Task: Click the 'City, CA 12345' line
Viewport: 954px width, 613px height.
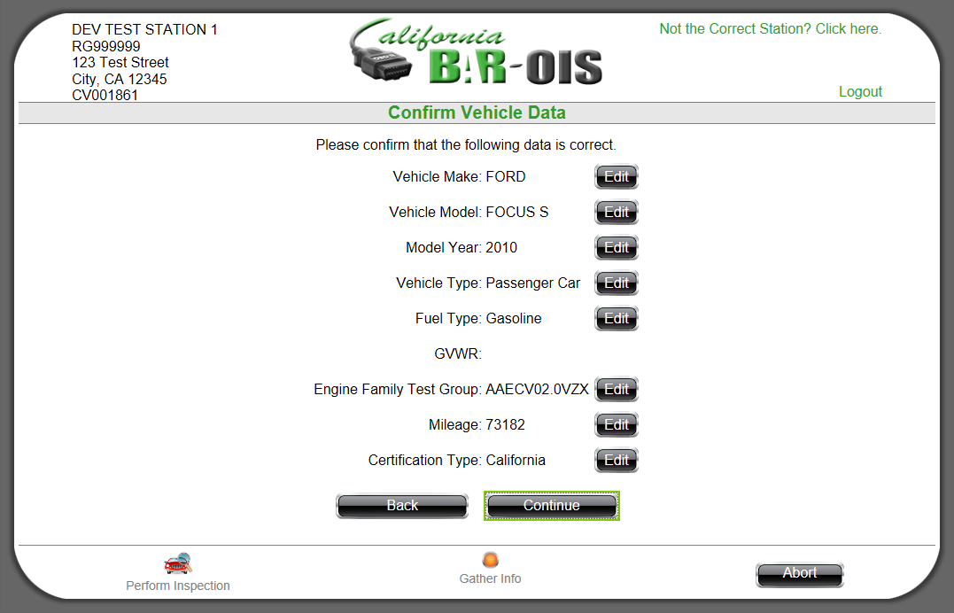Action: [120, 79]
